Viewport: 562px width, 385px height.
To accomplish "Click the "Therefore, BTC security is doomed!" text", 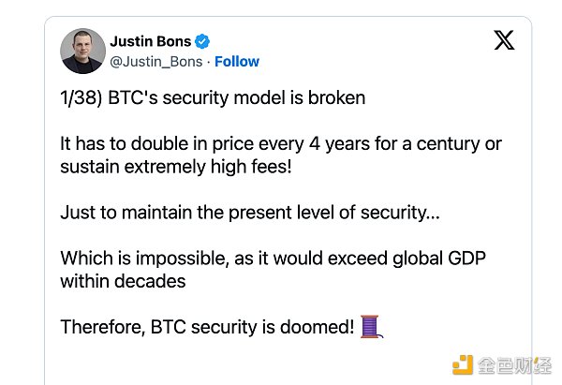I will coord(207,327).
